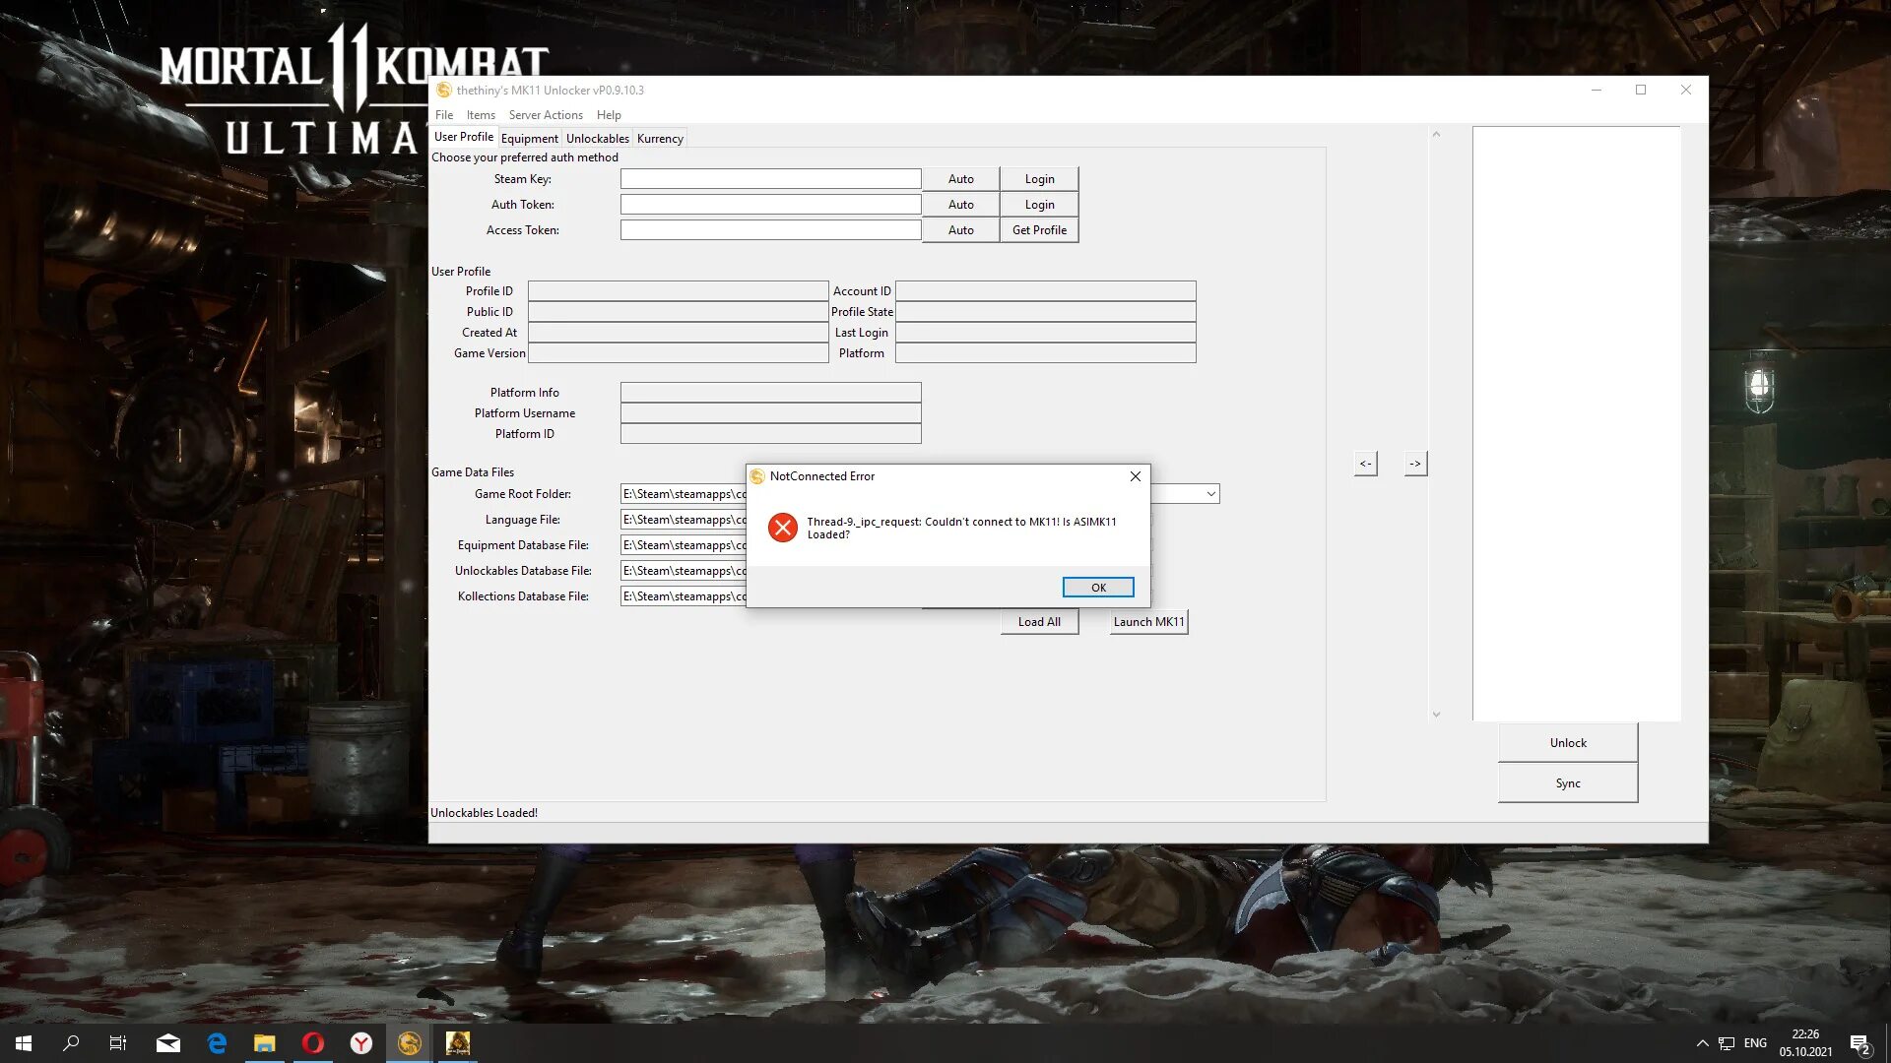Open Windows Search from taskbar

(71, 1043)
